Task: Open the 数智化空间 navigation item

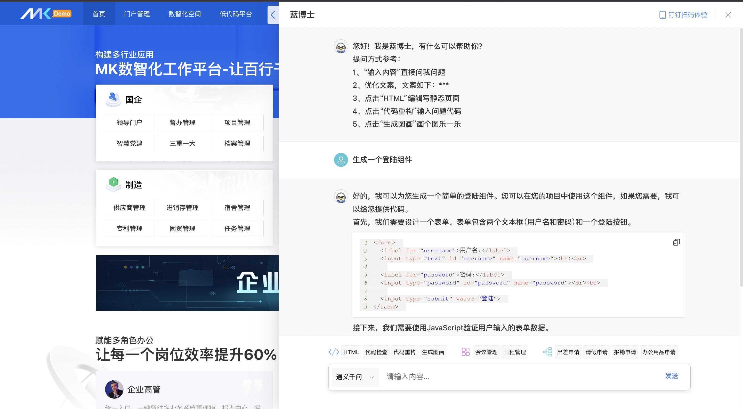Action: point(185,14)
